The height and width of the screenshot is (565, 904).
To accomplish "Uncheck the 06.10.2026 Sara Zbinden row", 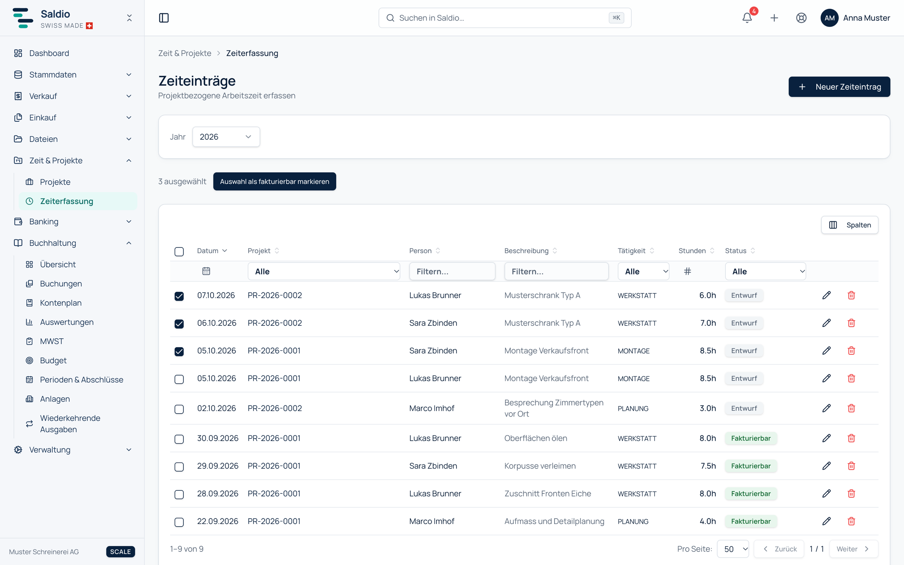I will pyautogui.click(x=179, y=324).
